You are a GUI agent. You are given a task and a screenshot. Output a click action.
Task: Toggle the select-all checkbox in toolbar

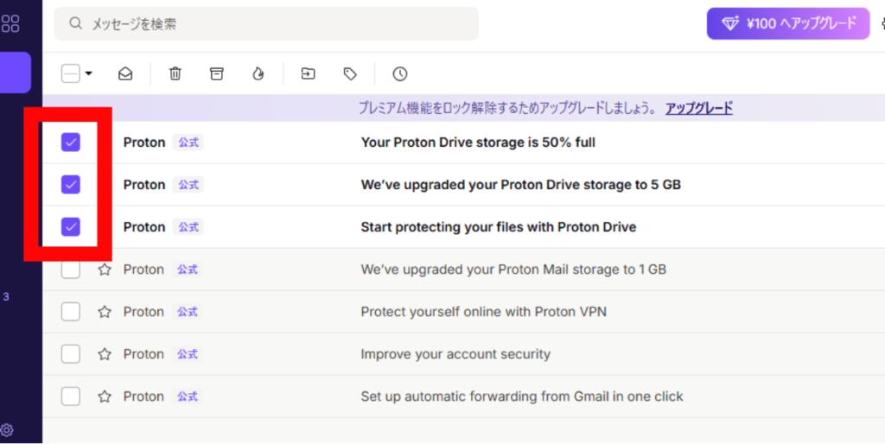[71, 74]
